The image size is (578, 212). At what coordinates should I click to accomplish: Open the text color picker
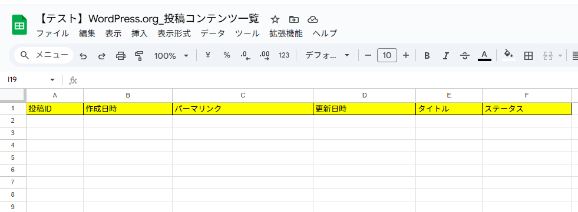point(484,55)
